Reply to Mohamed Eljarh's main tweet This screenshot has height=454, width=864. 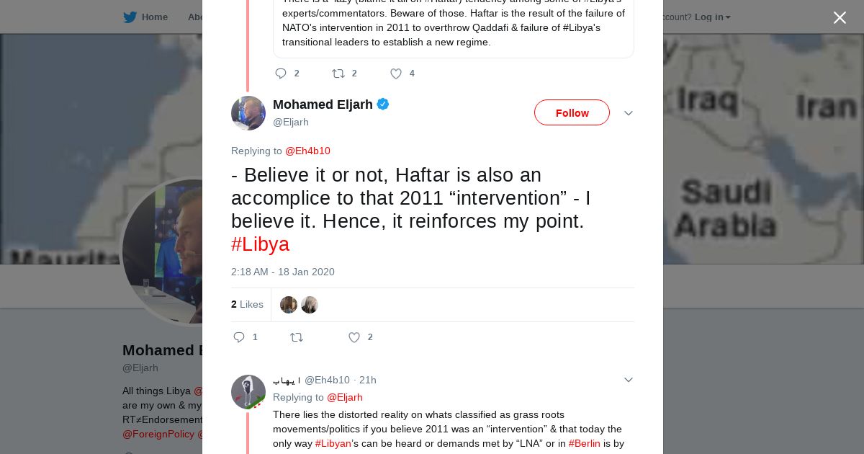[240, 337]
